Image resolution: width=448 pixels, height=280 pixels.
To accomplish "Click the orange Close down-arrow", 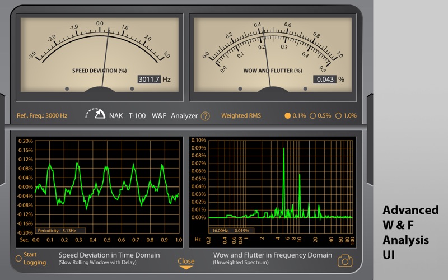I will 186,268.
